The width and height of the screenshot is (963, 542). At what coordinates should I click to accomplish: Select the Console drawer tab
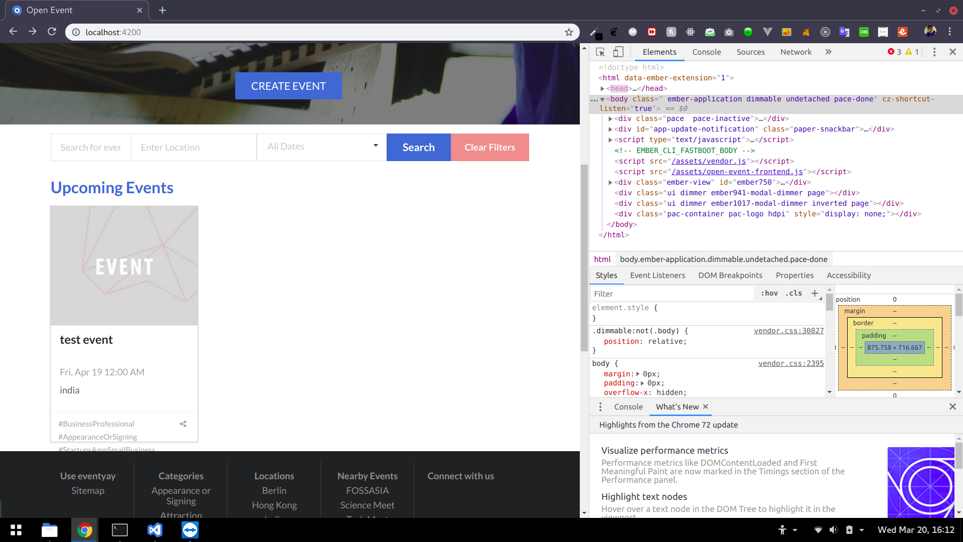(628, 406)
